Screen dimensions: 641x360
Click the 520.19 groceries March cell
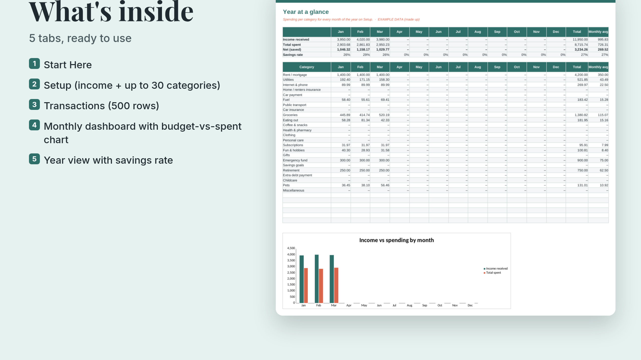[380, 115]
